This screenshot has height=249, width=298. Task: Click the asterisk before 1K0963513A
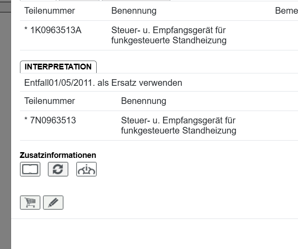pyautogui.click(x=26, y=31)
